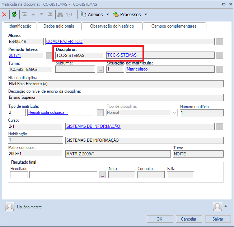Click the bottom-right user avatar icon
Image resolution: width=234 pixels, height=227 pixels.
pyautogui.click(x=217, y=207)
